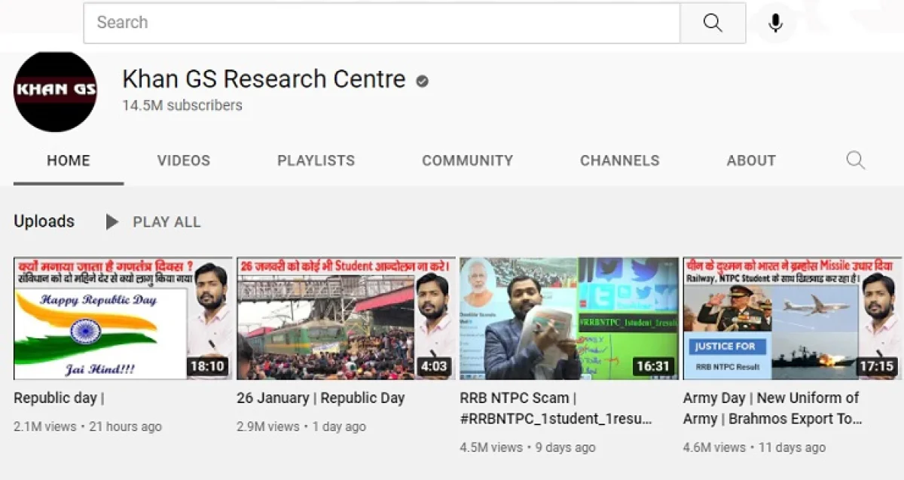Viewport: 904px width, 480px height.
Task: Click the 14.5M subscribers text
Action: coord(182,105)
